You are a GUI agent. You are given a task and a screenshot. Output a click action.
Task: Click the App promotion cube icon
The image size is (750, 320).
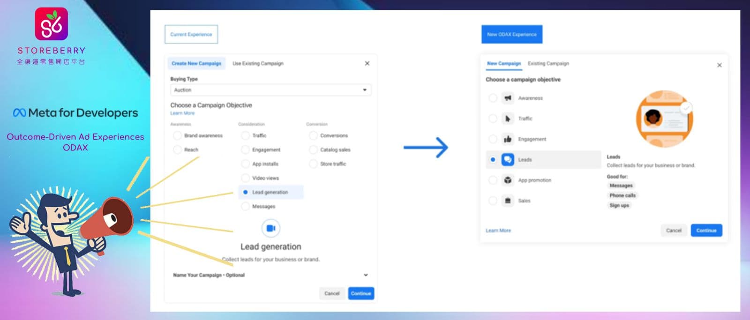coord(508,180)
